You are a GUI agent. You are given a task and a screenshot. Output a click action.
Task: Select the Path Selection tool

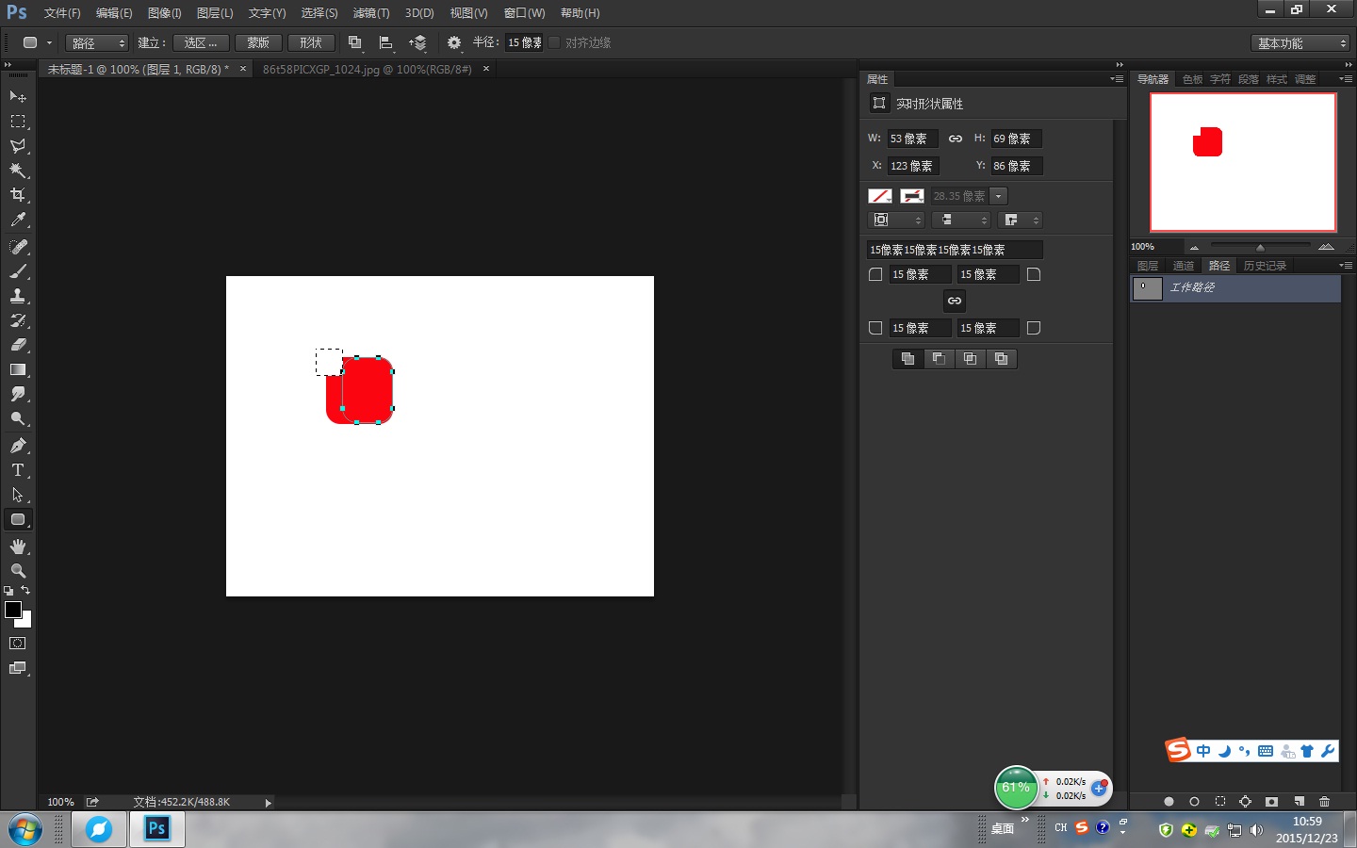point(18,495)
